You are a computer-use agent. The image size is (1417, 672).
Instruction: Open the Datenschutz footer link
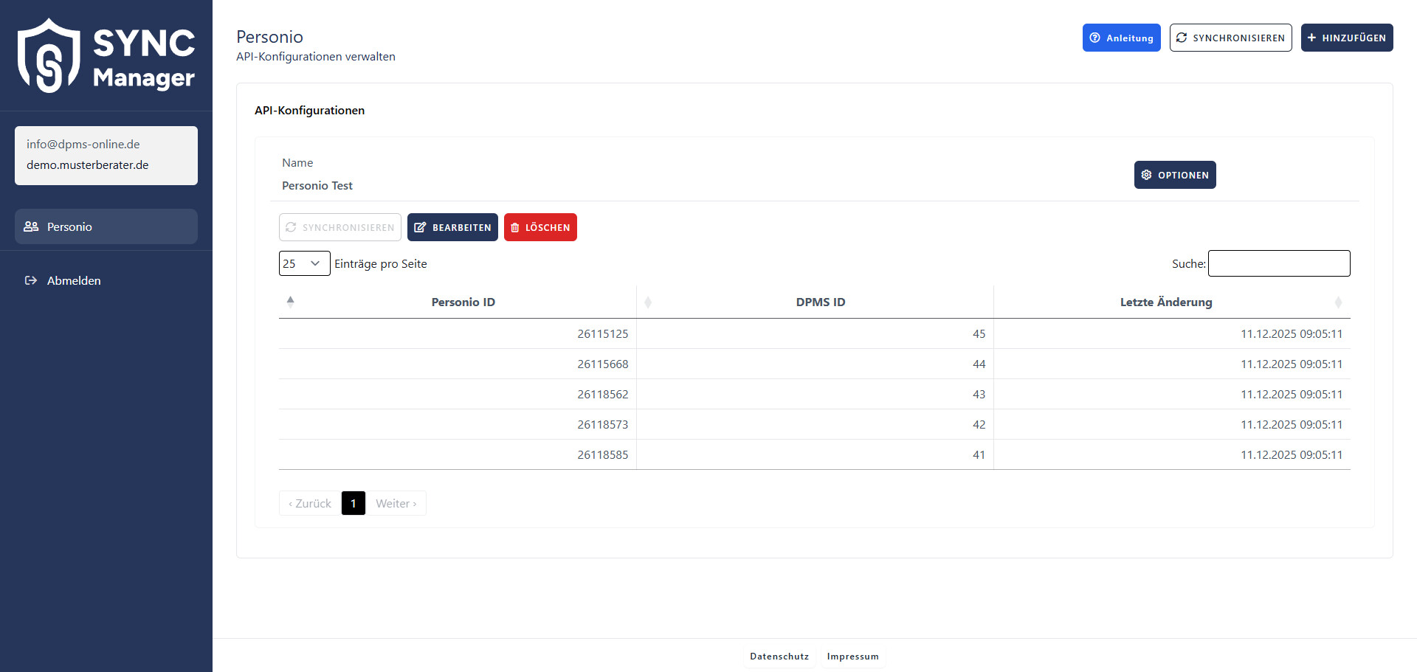click(x=779, y=657)
